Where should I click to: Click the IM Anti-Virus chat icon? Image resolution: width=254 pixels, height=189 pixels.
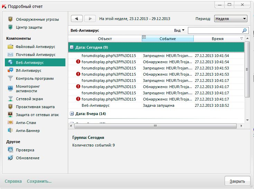tap(10, 70)
